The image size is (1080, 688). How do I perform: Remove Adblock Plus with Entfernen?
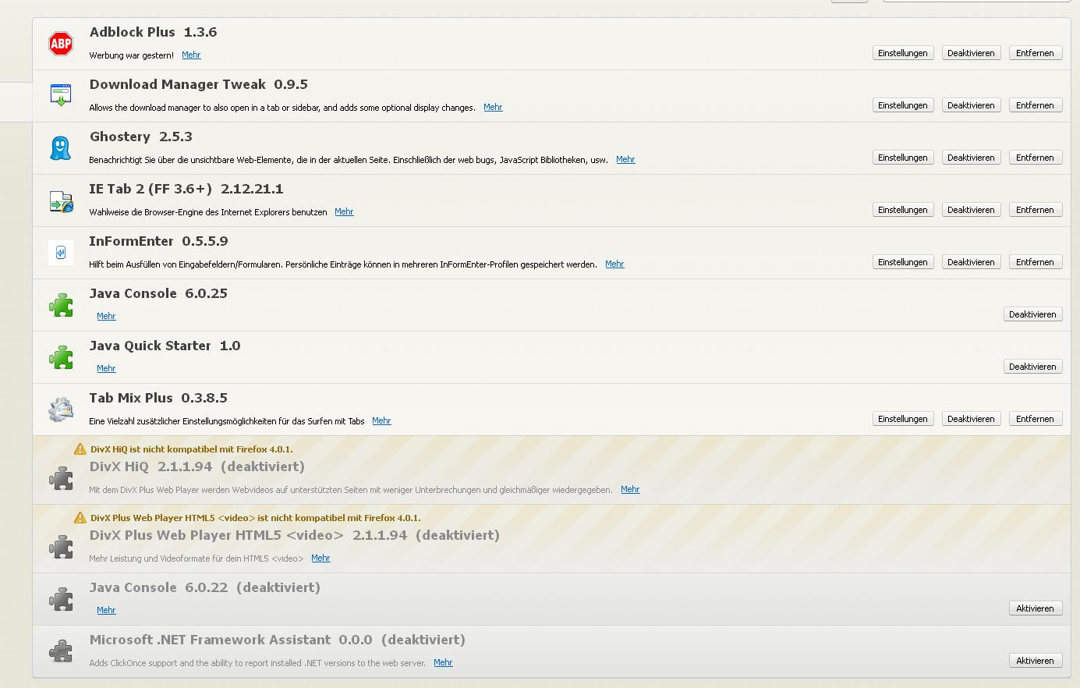pyautogui.click(x=1035, y=53)
